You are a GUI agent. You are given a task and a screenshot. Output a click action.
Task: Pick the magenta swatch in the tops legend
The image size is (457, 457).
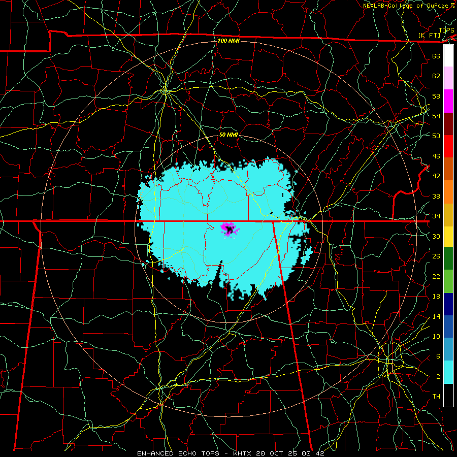(448, 101)
